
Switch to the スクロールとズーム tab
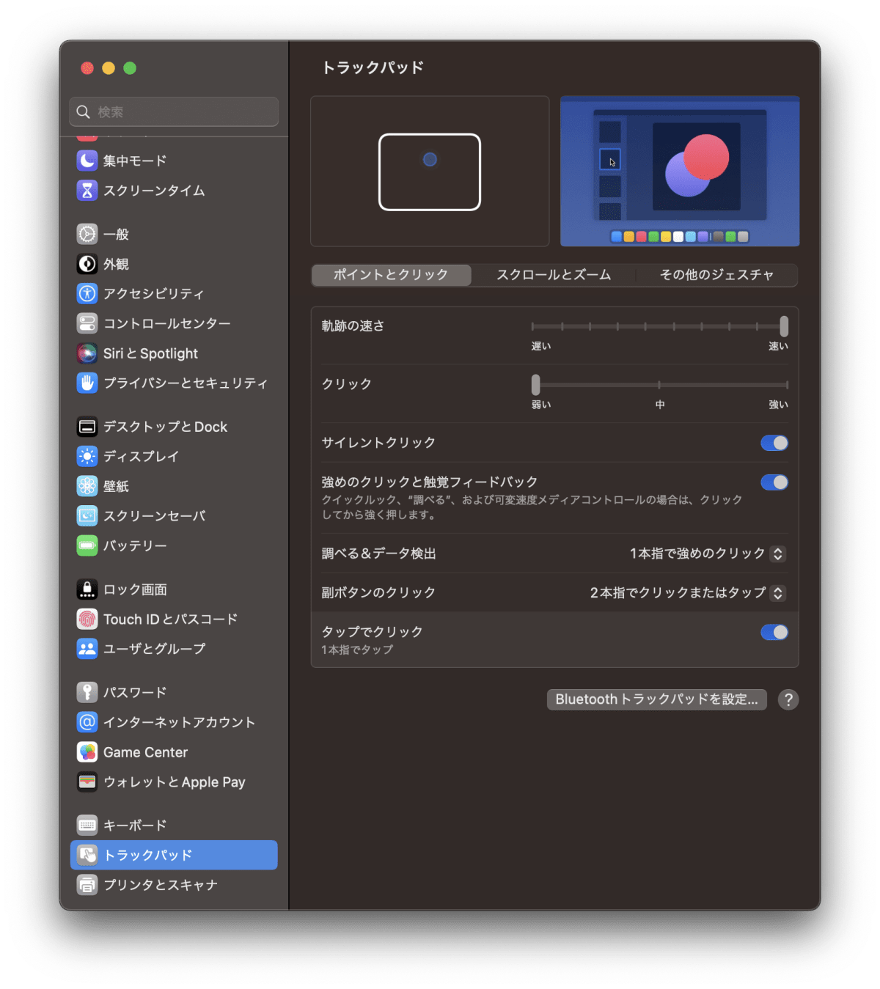pos(554,275)
